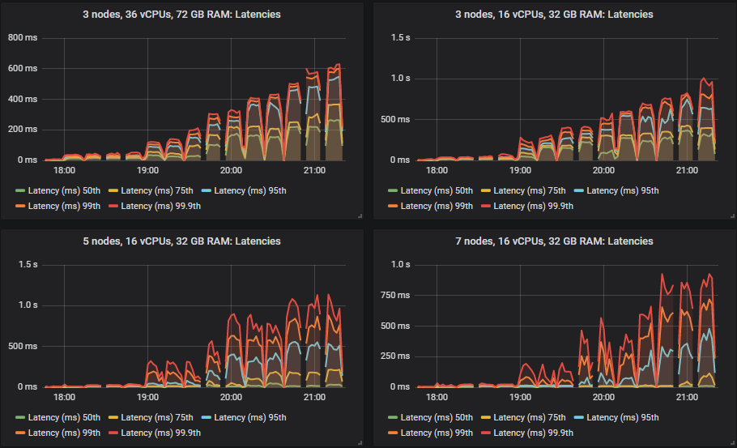
Task: Click resize handle of 3 nodes 36 vCPUs panel
Action: (x=360, y=215)
